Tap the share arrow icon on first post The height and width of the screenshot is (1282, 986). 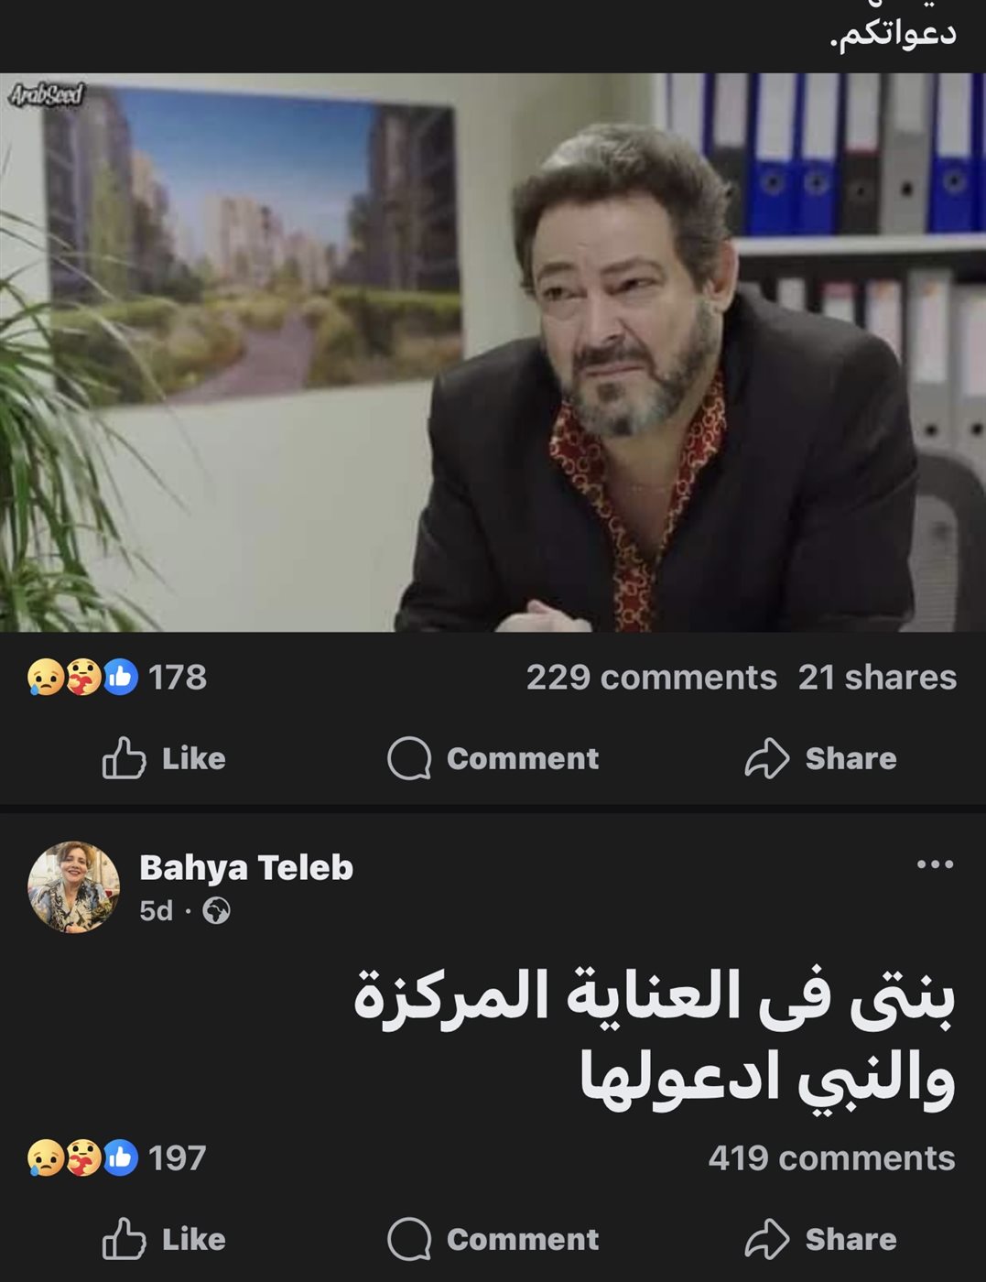[x=766, y=758]
